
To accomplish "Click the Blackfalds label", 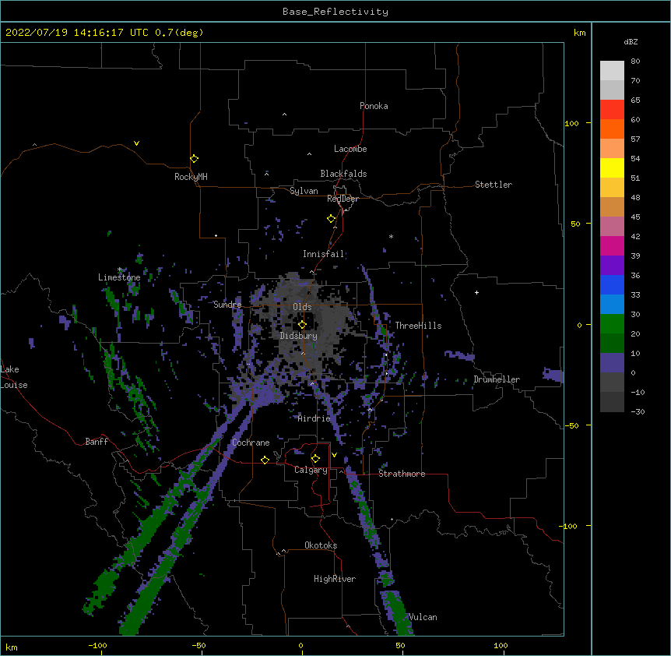I will (343, 174).
